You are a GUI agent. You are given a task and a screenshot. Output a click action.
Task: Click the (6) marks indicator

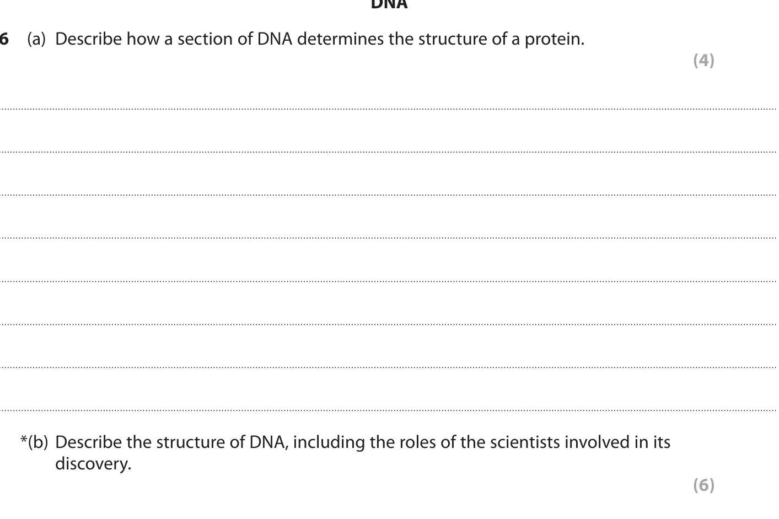coord(703,485)
